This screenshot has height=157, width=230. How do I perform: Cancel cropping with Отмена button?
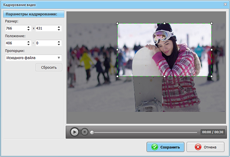[x=205, y=147]
